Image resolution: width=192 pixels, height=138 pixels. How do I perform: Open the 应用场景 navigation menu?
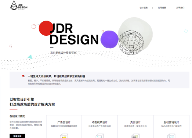click(162, 8)
